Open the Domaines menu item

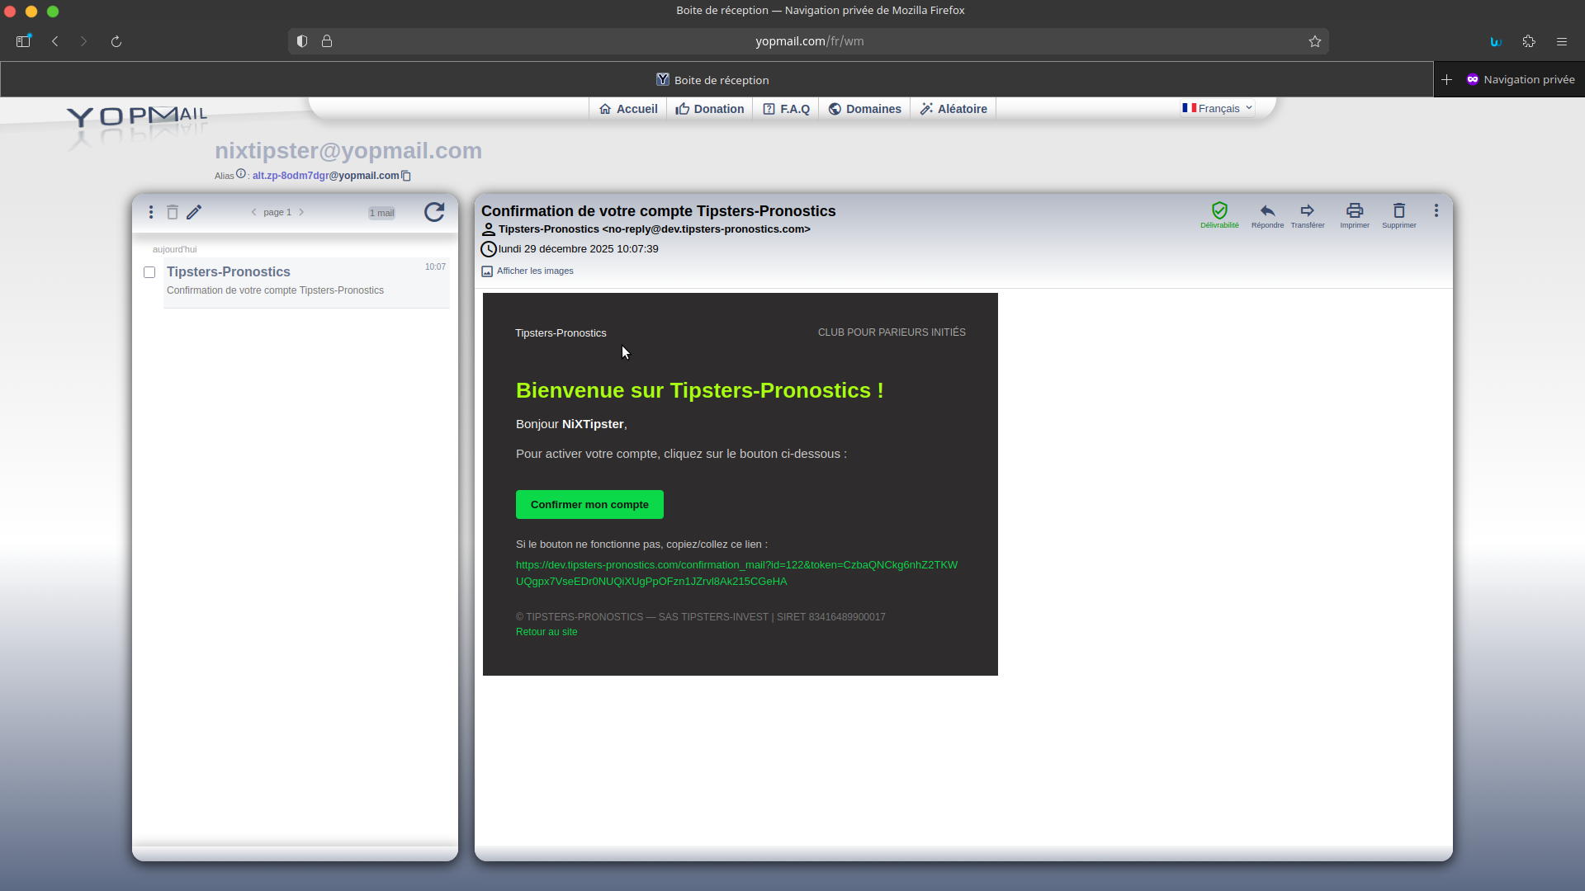tap(864, 108)
